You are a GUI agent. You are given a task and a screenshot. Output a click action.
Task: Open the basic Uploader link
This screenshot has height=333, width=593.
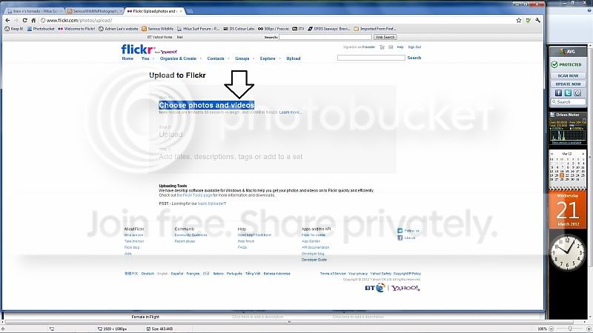pos(211,203)
